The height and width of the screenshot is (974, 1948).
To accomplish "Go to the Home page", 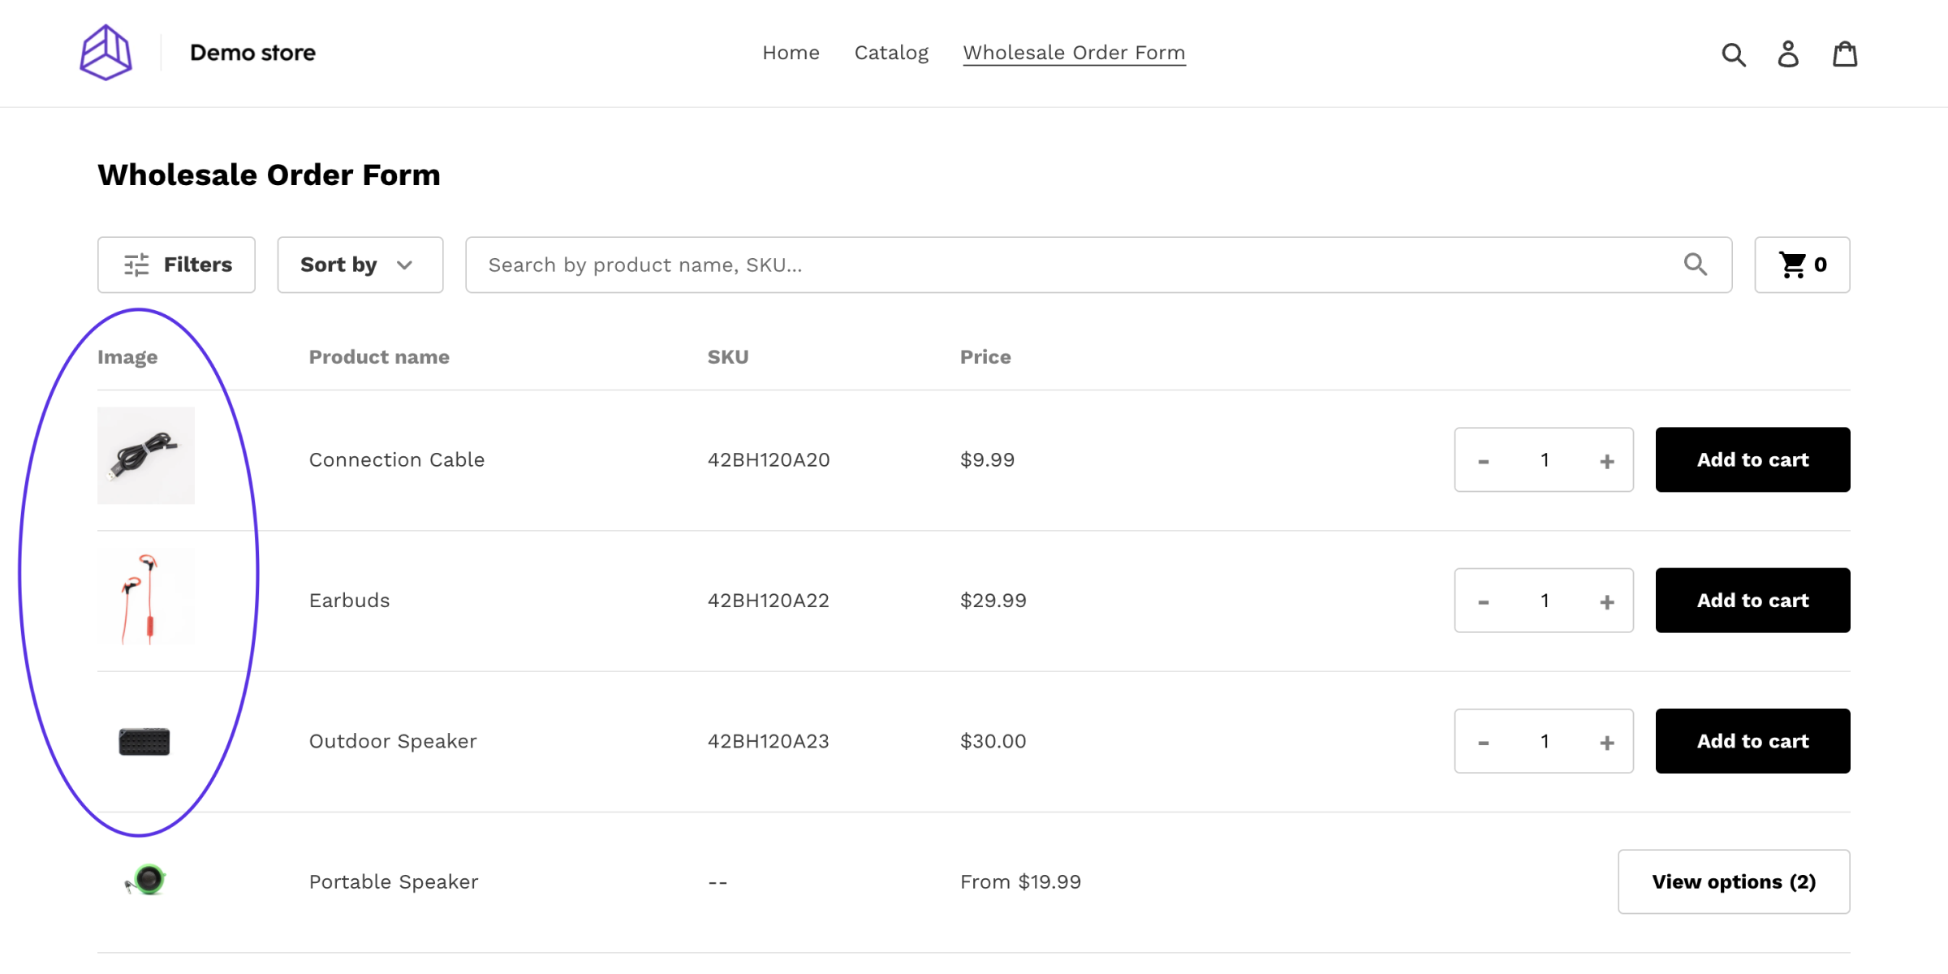I will 791,53.
